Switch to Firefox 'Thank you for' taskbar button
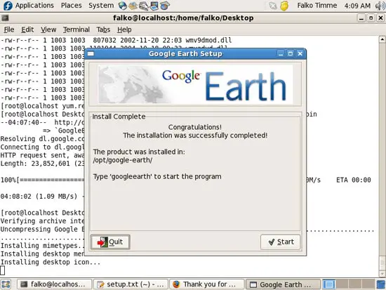Screen dimensions: 386x290 point(207,284)
